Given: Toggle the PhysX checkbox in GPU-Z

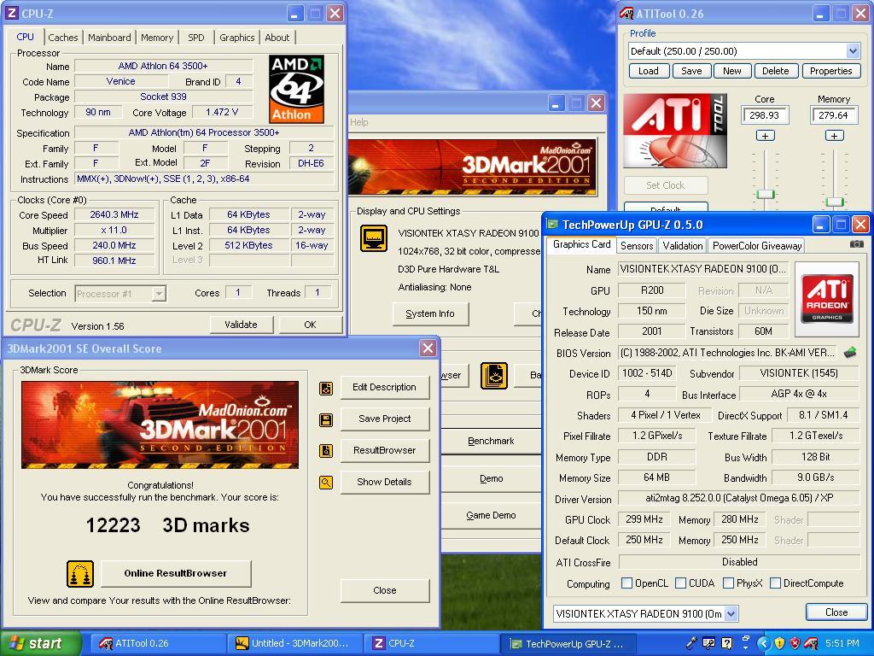Looking at the screenshot, I should point(729,583).
